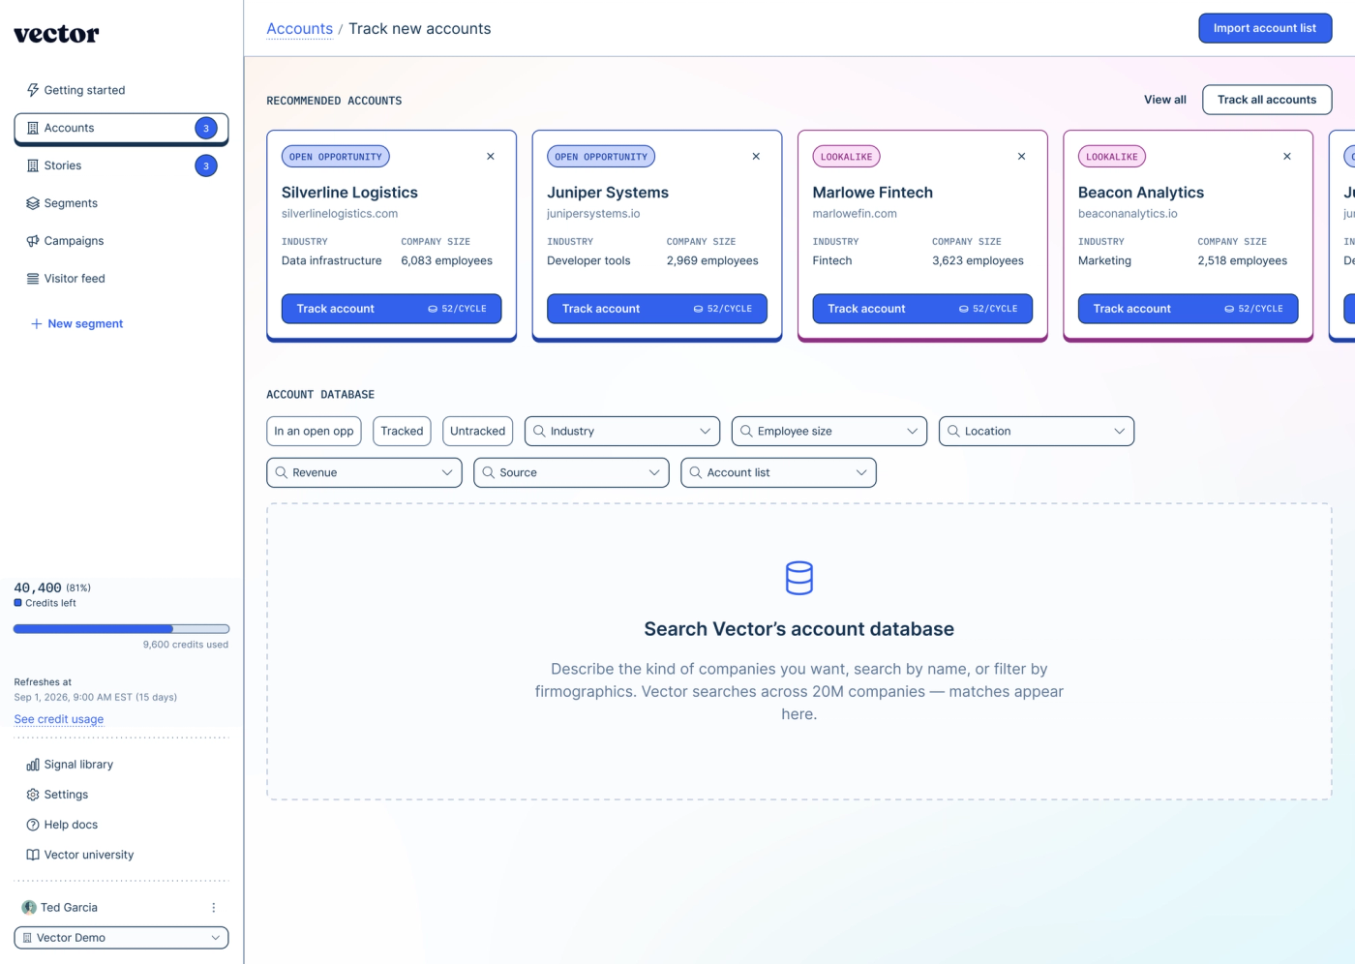
Task: Click the search icon in the Industry filter
Action: click(x=540, y=431)
